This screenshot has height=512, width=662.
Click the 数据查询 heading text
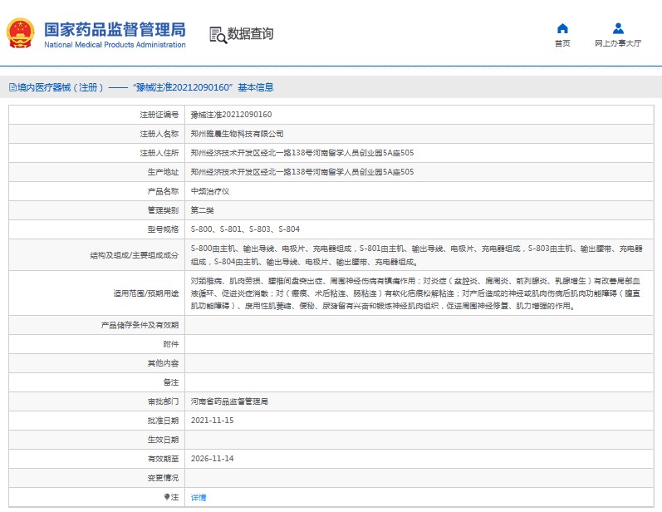point(250,34)
